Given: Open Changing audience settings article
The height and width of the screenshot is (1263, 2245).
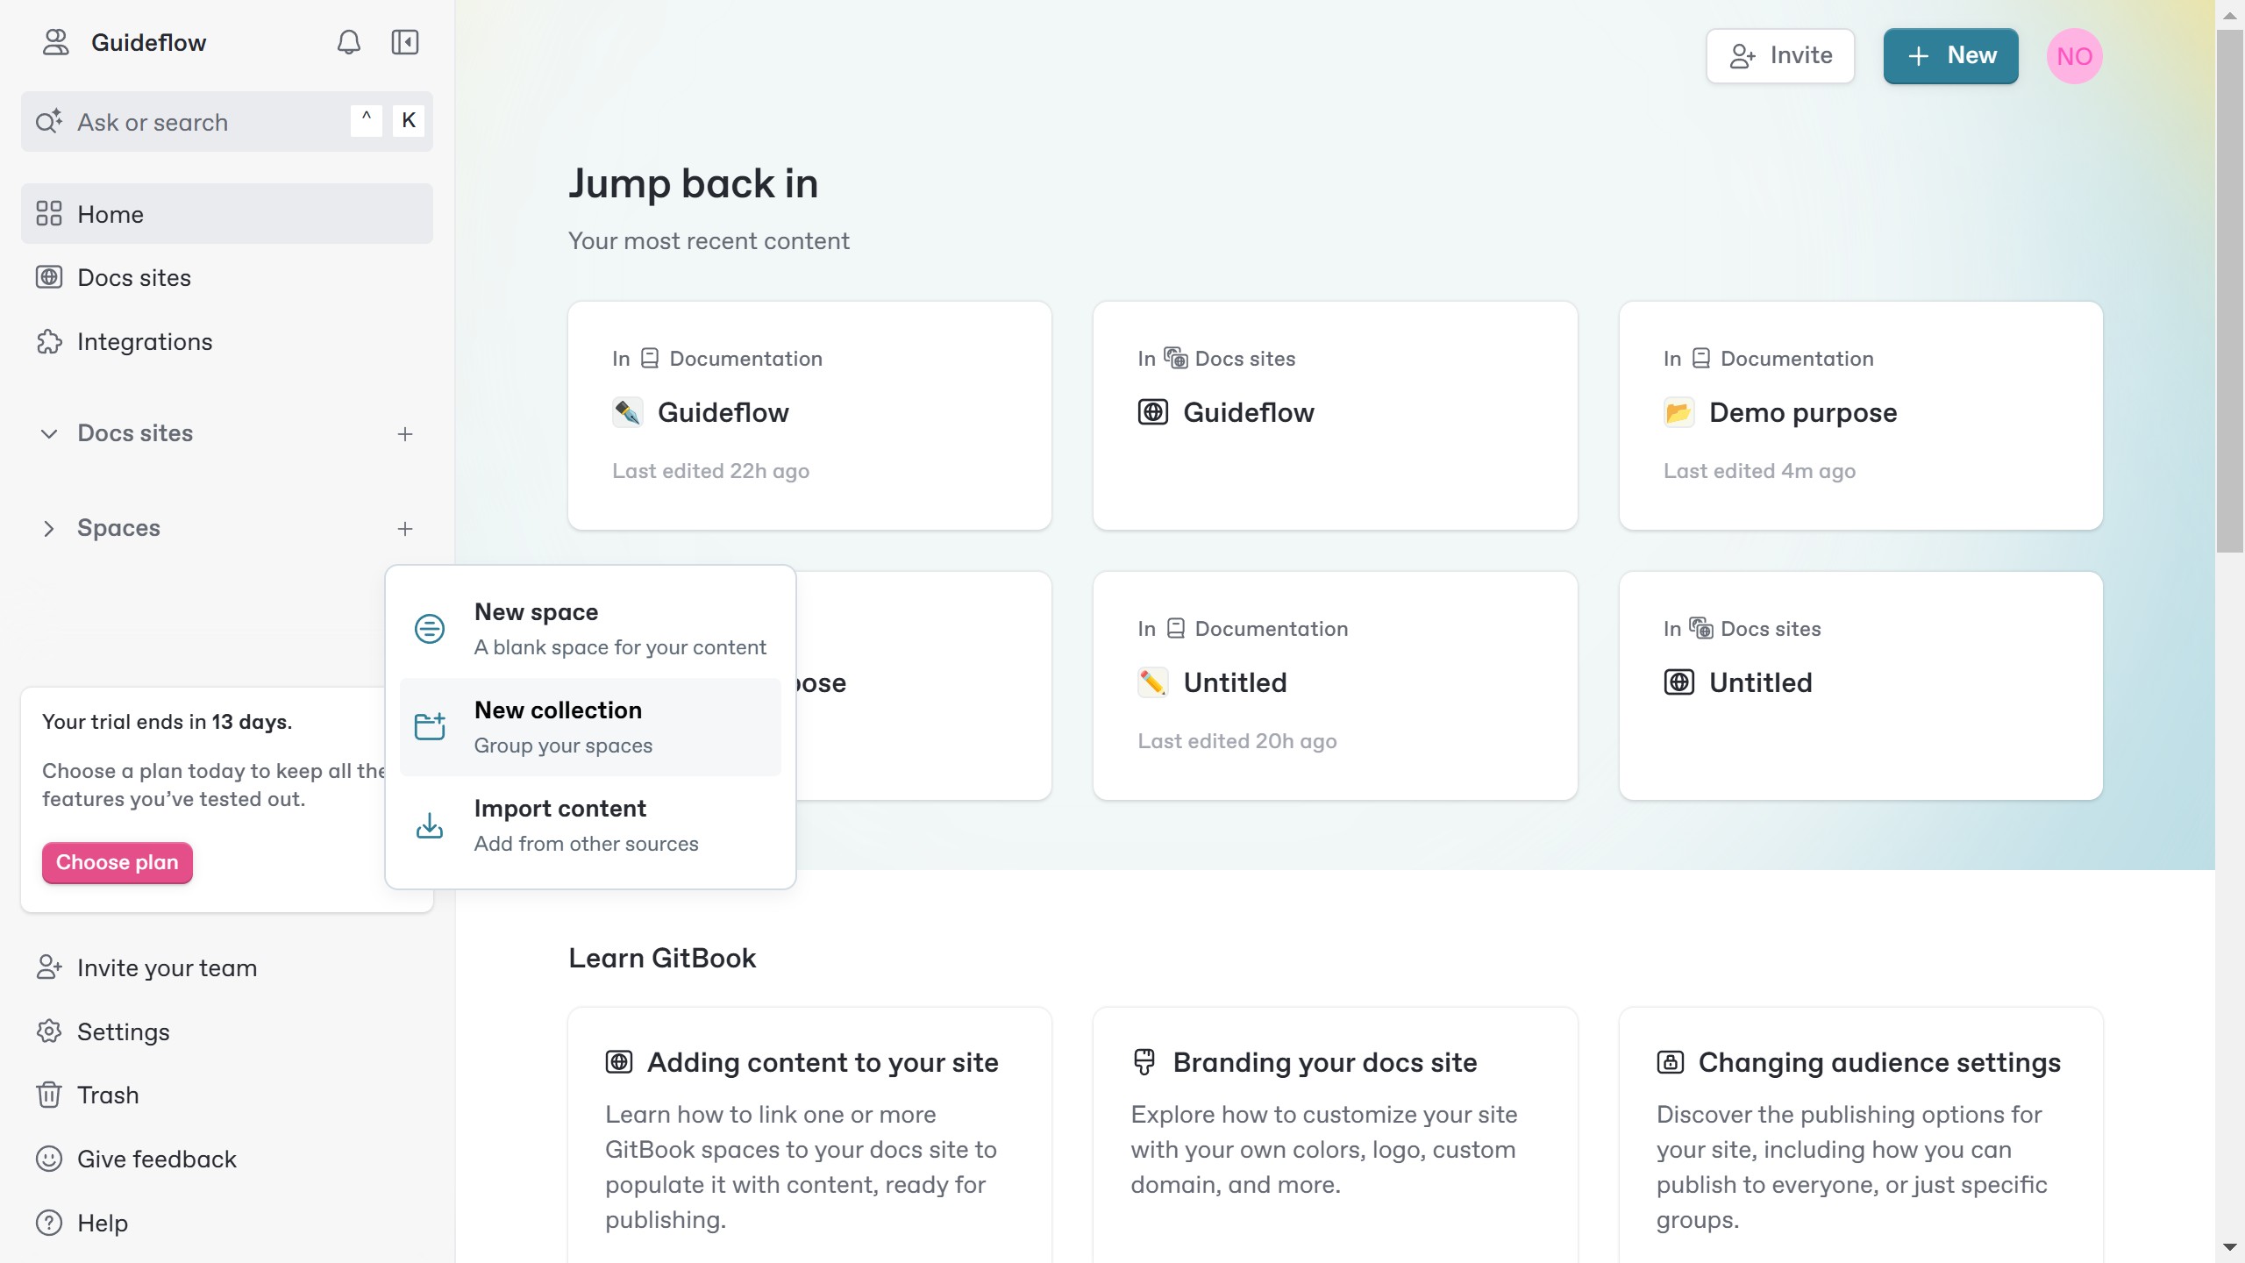Looking at the screenshot, I should [1861, 1136].
